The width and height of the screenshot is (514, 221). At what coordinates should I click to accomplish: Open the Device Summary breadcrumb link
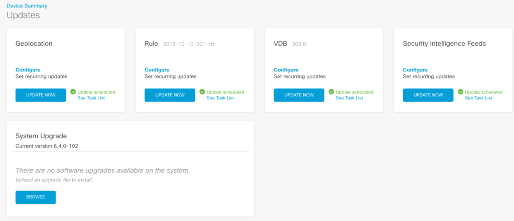(x=27, y=6)
